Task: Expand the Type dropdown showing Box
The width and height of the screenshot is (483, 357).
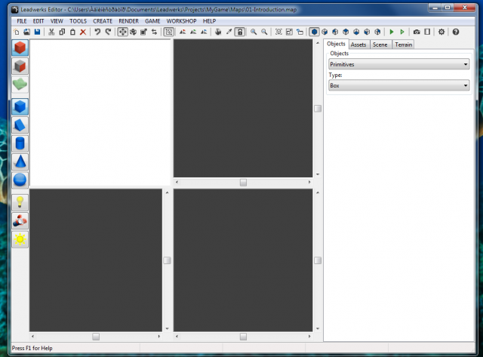Action: click(x=399, y=85)
